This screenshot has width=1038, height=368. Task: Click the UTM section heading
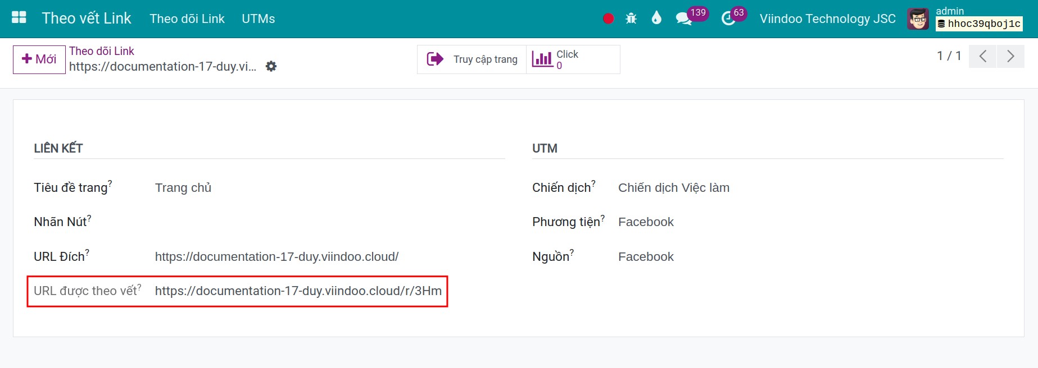coord(545,148)
